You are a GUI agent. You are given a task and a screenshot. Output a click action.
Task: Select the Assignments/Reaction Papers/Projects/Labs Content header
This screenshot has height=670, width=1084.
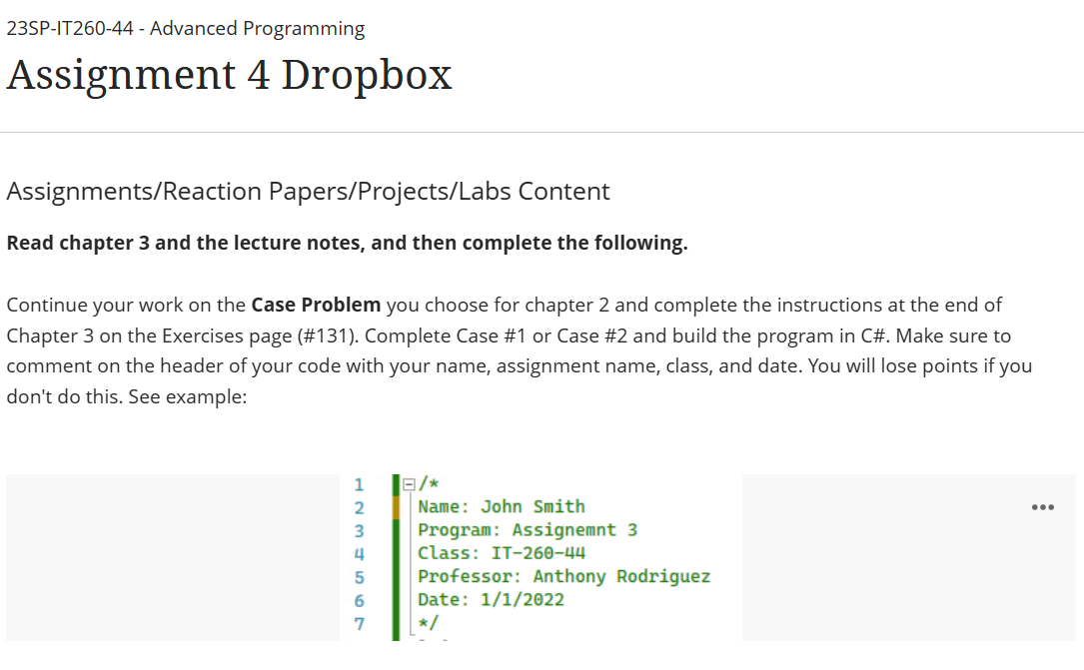point(308,191)
